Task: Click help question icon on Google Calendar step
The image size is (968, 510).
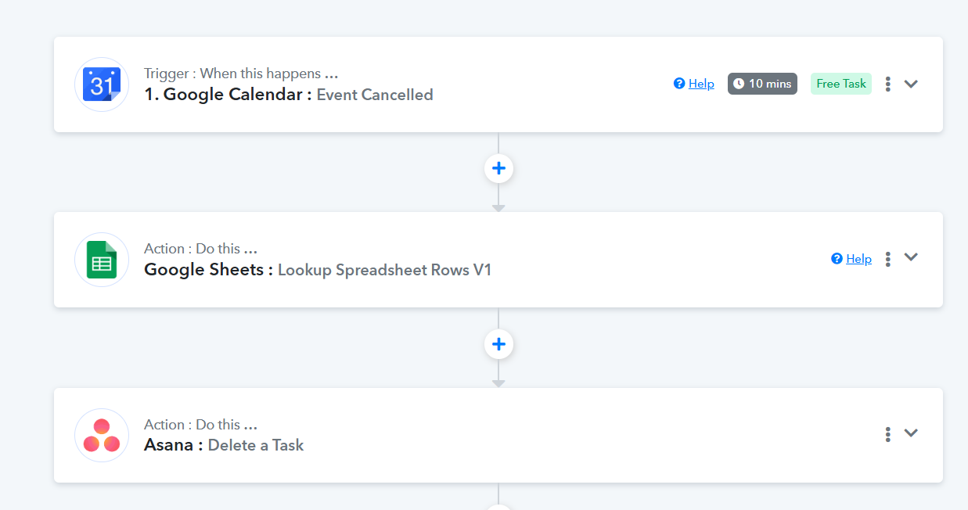Action: tap(679, 84)
